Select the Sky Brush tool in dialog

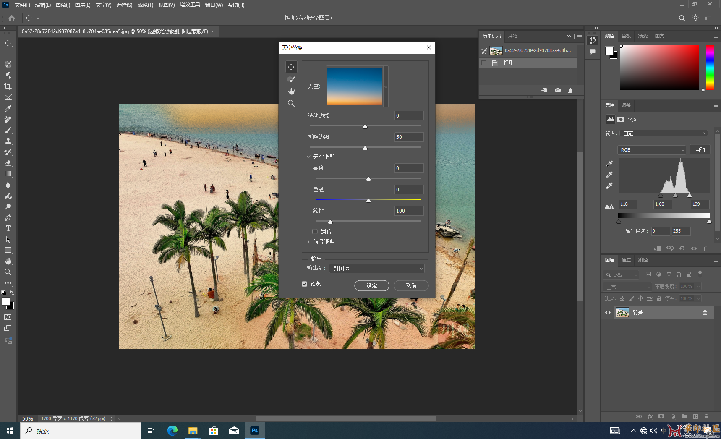(291, 79)
